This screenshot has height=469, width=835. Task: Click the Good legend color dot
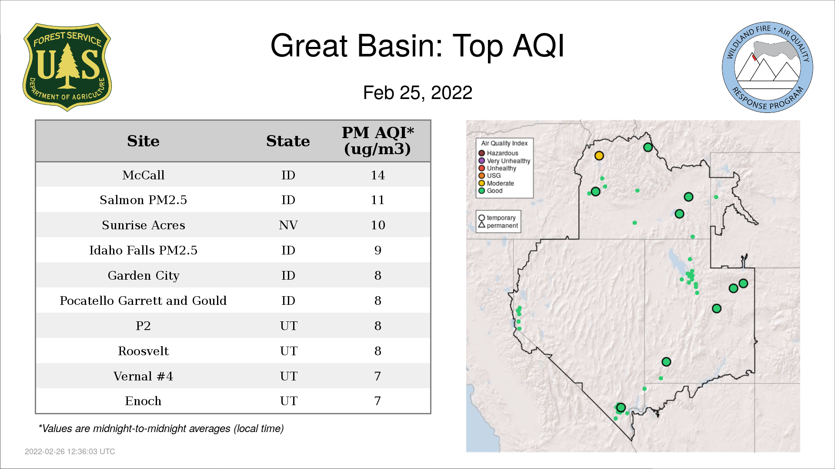pyautogui.click(x=481, y=191)
